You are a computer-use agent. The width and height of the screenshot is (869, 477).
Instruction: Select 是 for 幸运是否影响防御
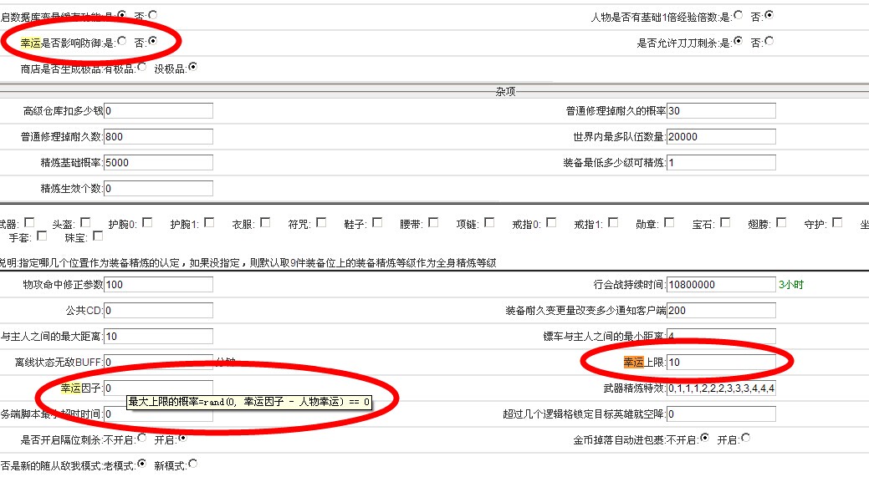coord(122,41)
